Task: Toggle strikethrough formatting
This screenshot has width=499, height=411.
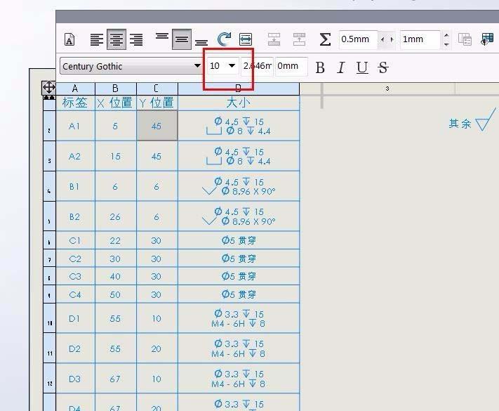Action: [382, 67]
